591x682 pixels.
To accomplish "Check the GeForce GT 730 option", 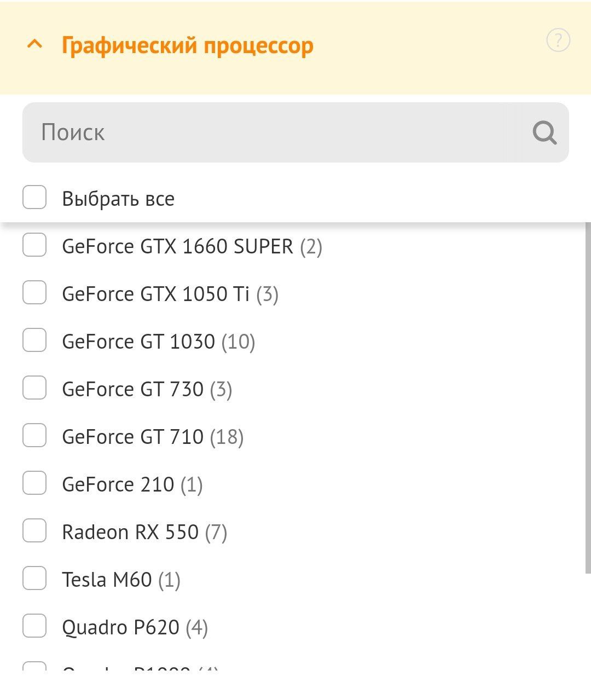I will tap(34, 388).
